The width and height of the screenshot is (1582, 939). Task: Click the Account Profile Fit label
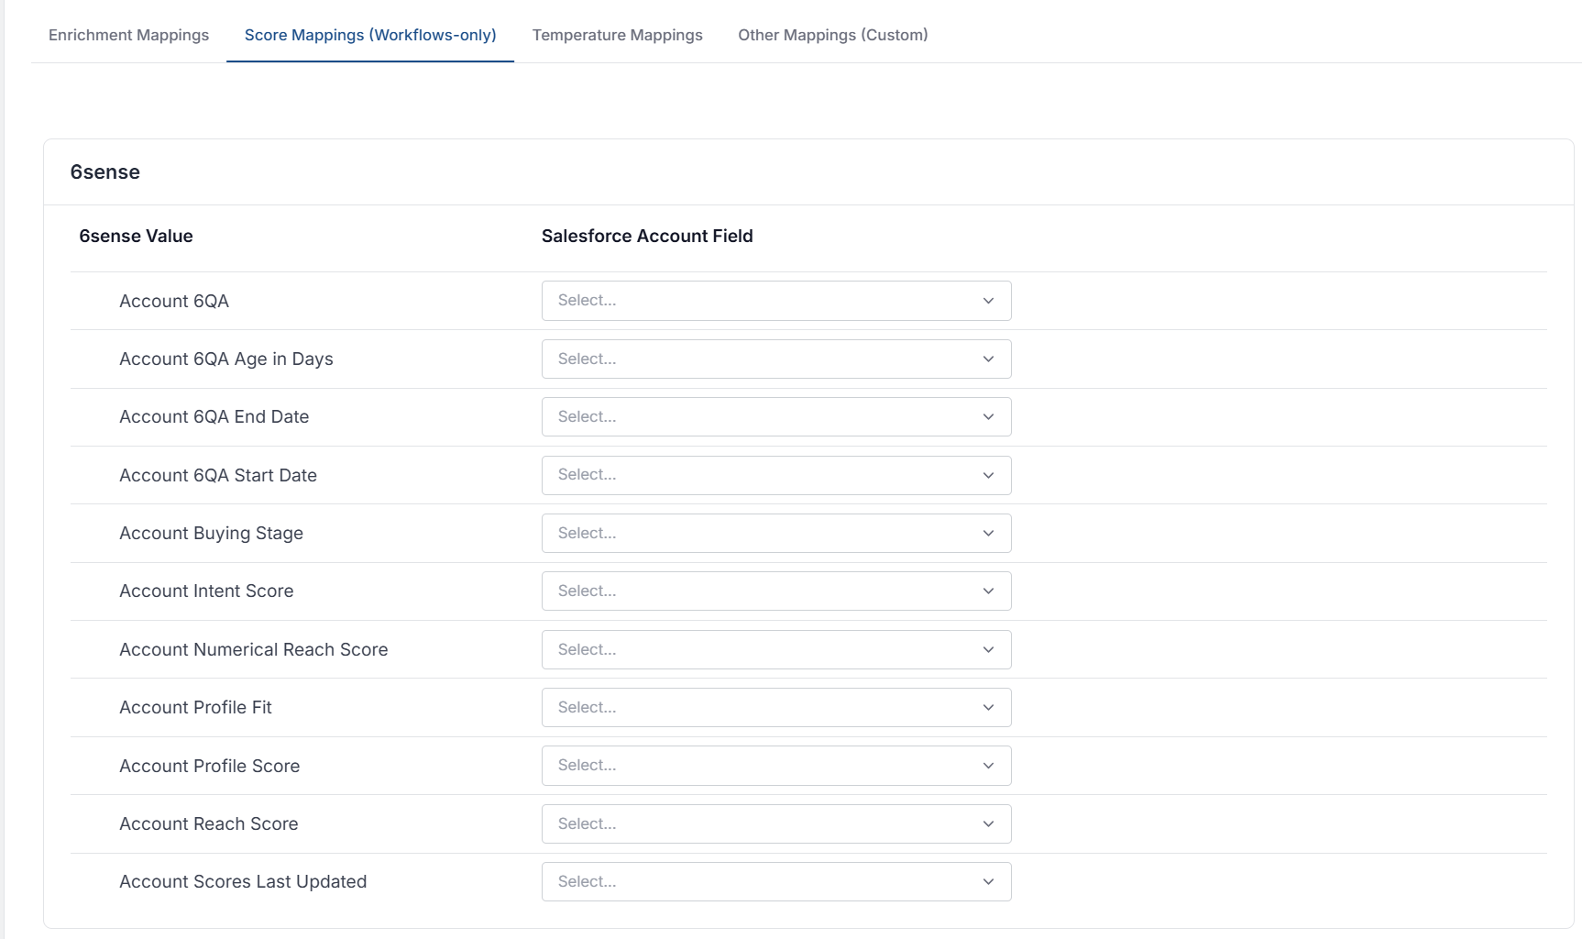(195, 707)
